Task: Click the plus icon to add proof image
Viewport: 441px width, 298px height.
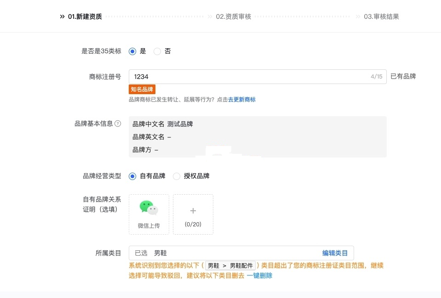Action: pos(193,211)
